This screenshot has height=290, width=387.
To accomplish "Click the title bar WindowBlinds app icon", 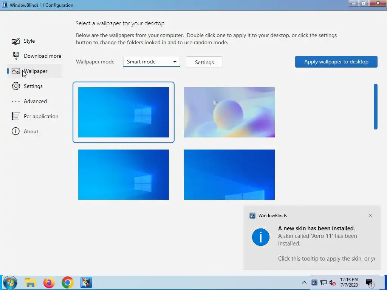I will click(x=5, y=5).
